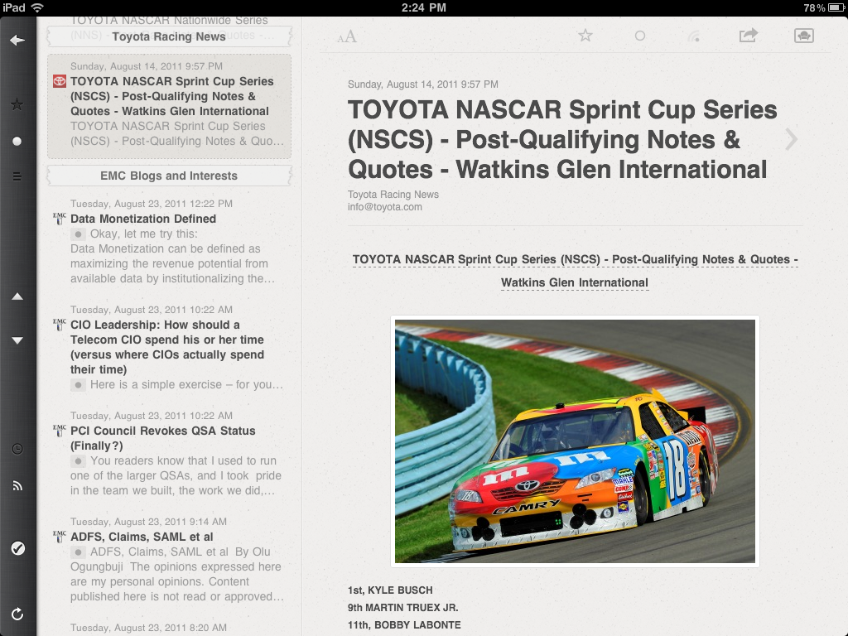Tap the back arrow in left sidebar
848x636 pixels.
point(17,41)
